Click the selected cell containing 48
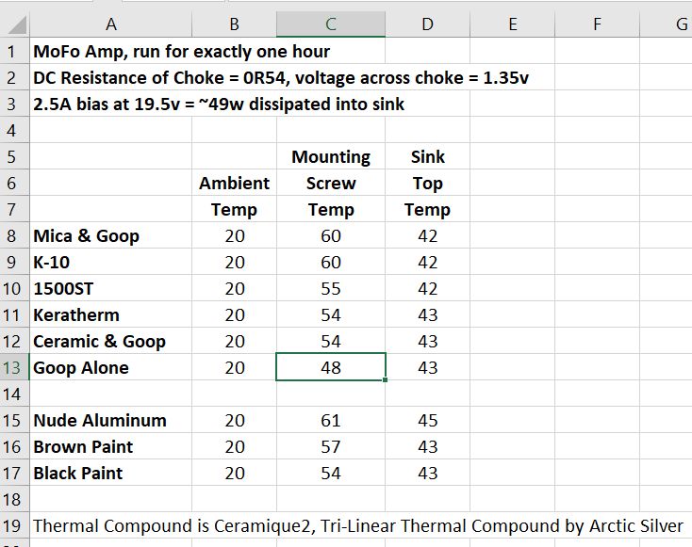 coord(331,367)
